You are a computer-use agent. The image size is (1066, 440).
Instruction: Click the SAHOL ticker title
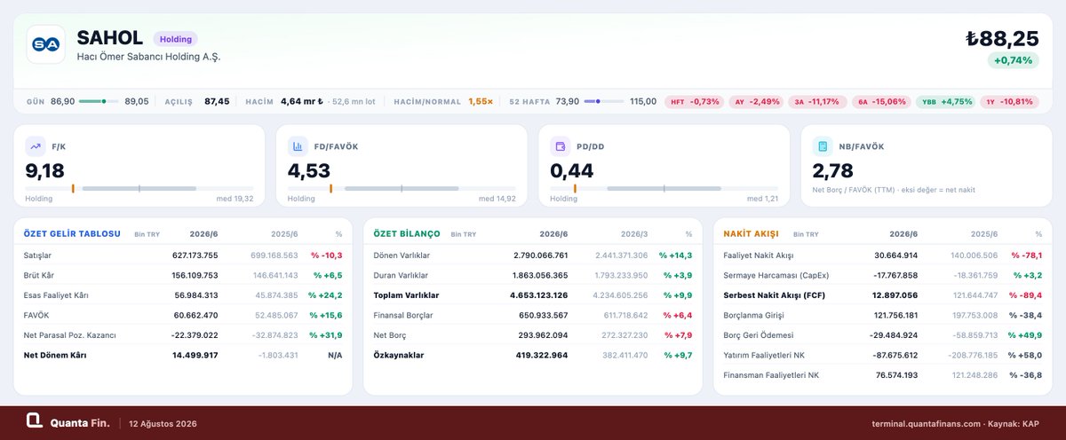(x=110, y=37)
